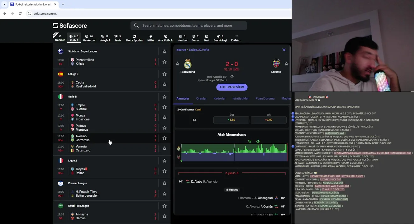Screen dimensions: 414x224
Task: Open Amr. Futbolu section
Action: (166, 38)
